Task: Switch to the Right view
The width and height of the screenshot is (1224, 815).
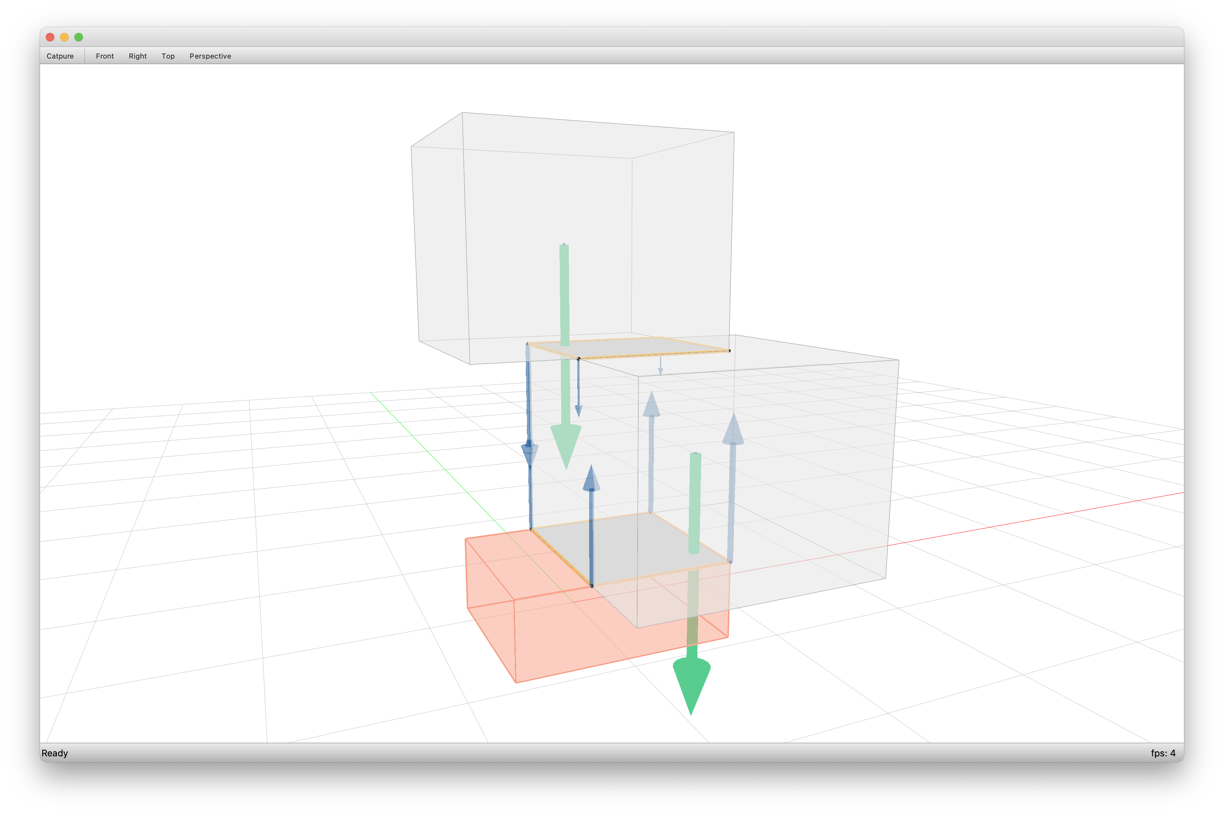Action: pyautogui.click(x=138, y=56)
